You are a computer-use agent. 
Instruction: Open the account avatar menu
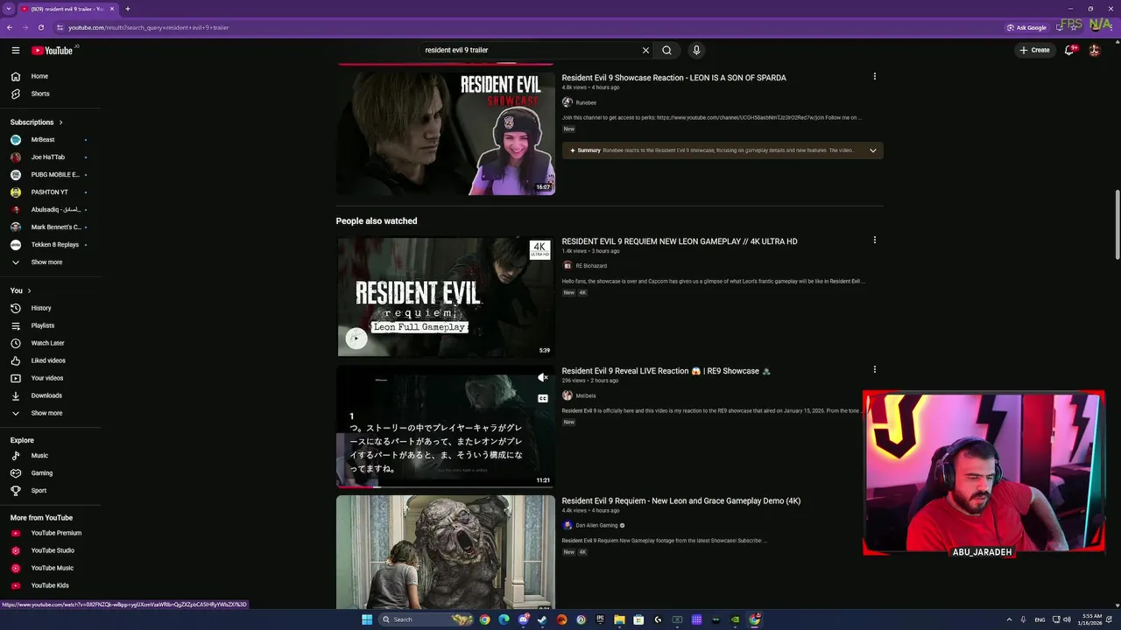[1094, 51]
